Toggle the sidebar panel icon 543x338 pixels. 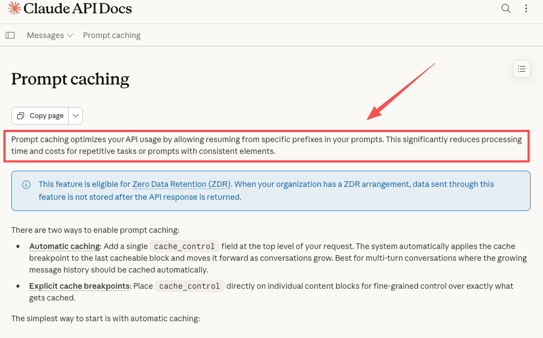click(10, 35)
